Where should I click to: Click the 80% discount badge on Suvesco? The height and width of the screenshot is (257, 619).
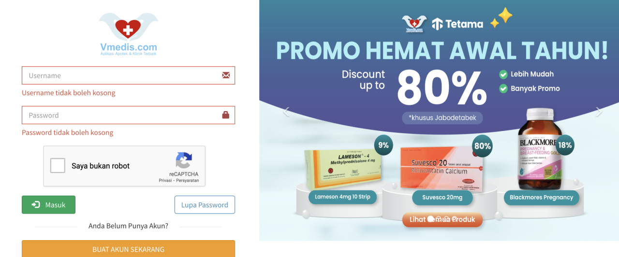pos(482,146)
